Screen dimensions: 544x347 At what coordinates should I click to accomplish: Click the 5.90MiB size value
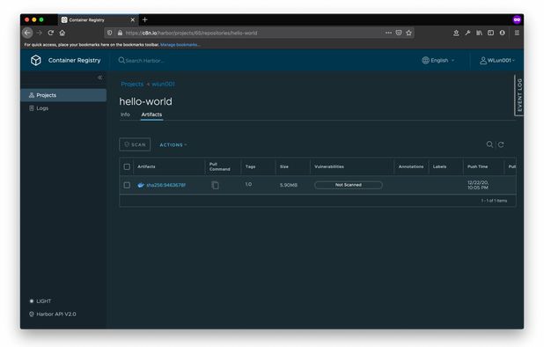pyautogui.click(x=289, y=185)
